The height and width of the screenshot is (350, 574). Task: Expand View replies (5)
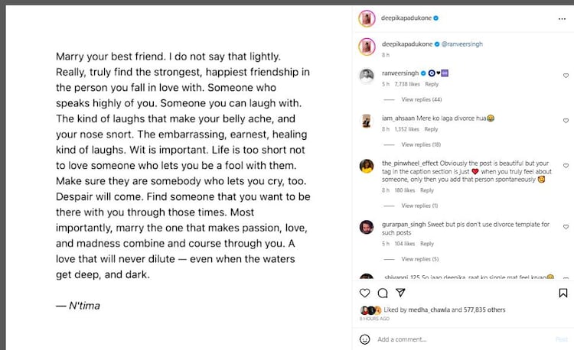coord(420,258)
